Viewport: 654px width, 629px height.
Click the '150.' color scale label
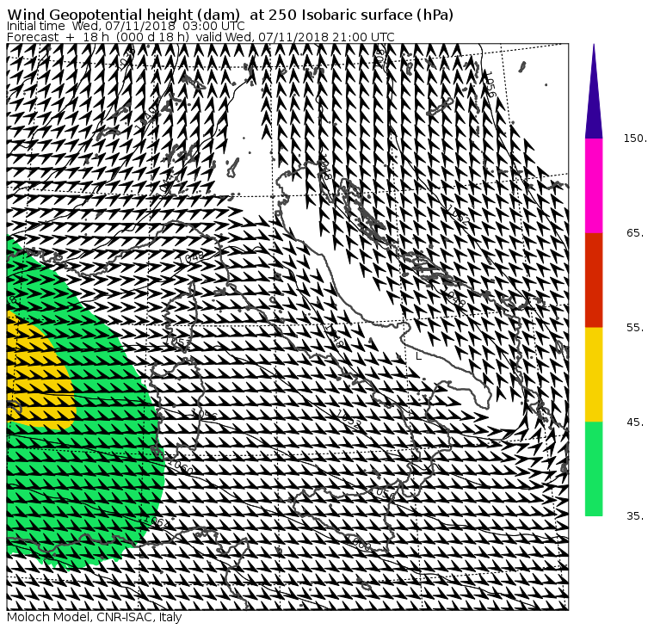[x=635, y=139]
